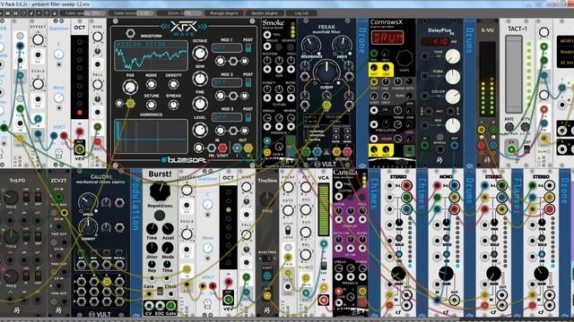Click the XFX Wave OCTAVE knob

199,54
